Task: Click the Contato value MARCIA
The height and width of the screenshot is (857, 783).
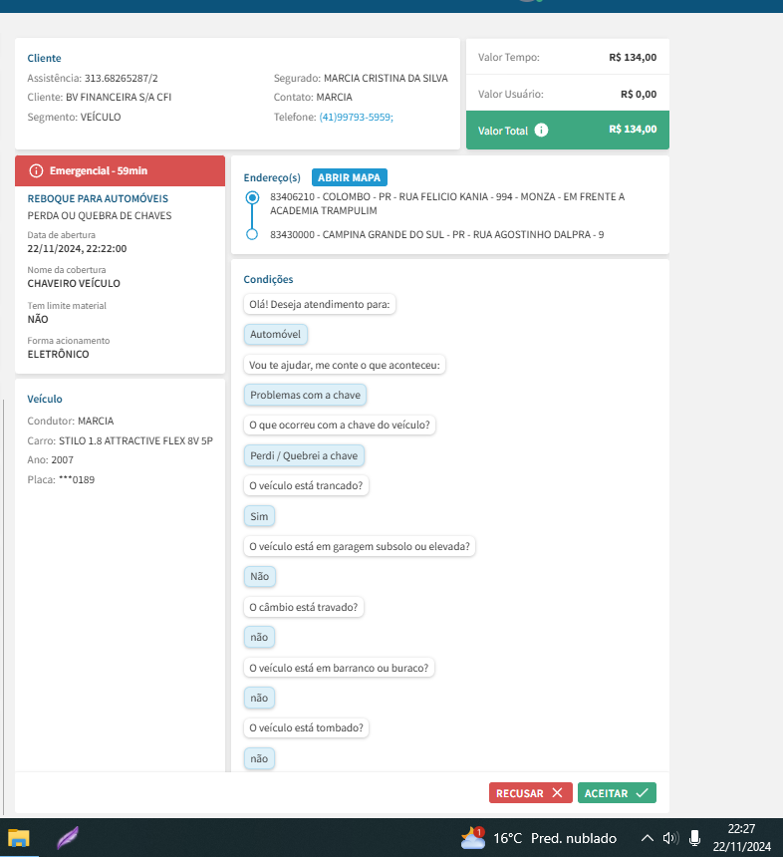Action: pyautogui.click(x=335, y=98)
